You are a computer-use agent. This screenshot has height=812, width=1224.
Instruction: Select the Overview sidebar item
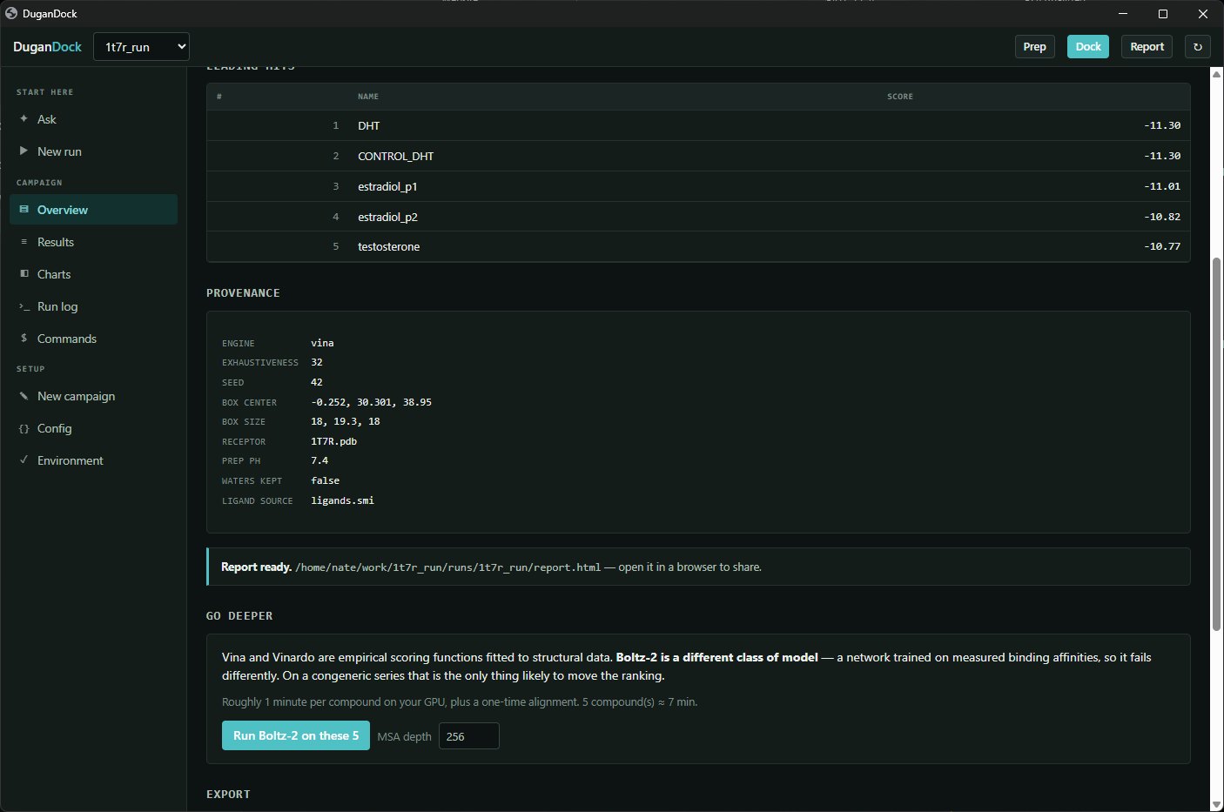93,210
